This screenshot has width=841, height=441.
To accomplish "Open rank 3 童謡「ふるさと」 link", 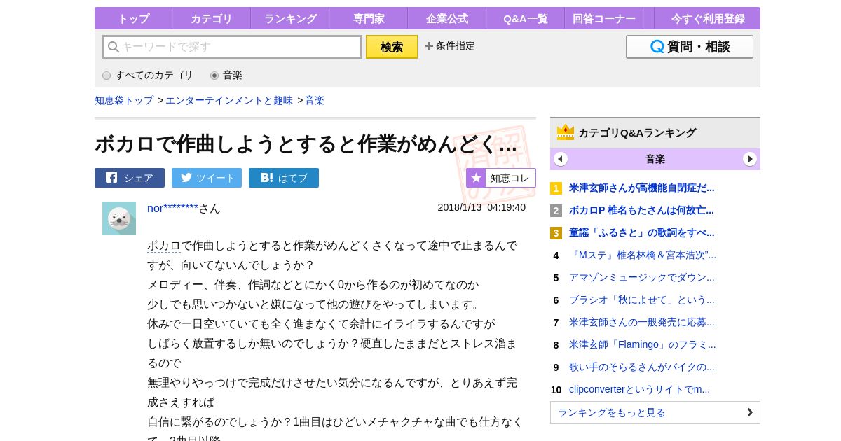I will [642, 232].
